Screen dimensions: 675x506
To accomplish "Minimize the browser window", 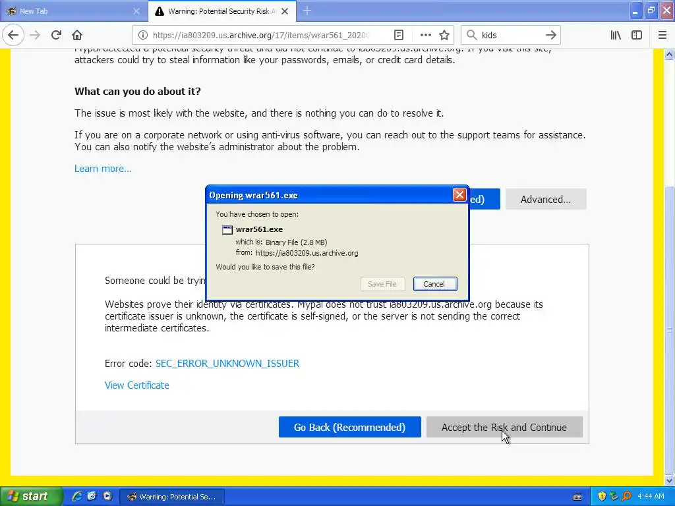I will click(x=635, y=11).
